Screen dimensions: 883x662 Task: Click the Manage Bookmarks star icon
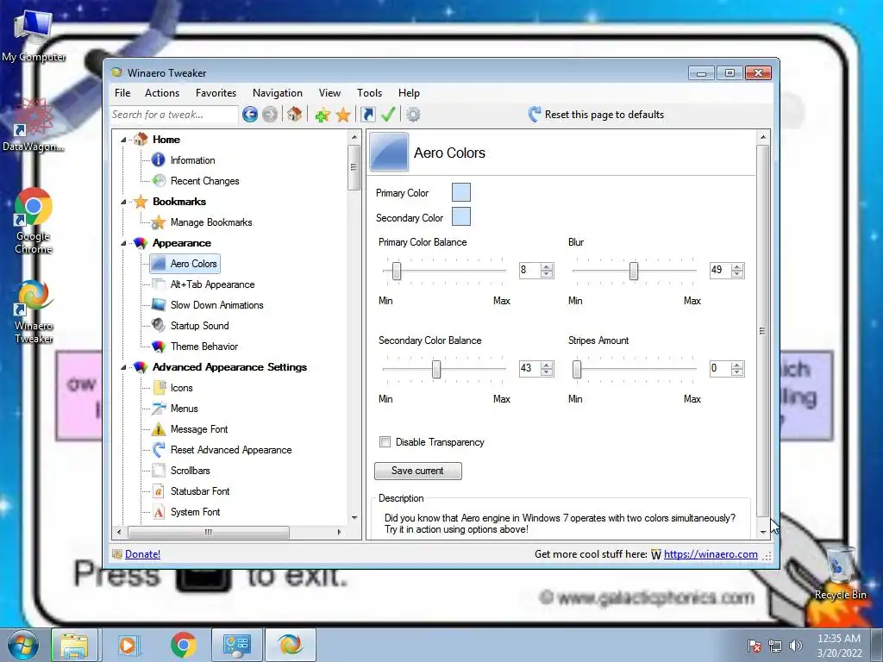159,222
